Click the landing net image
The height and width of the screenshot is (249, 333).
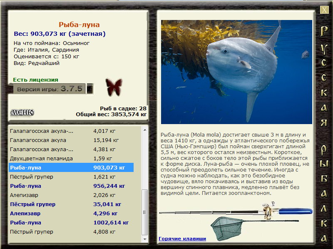click(255, 228)
